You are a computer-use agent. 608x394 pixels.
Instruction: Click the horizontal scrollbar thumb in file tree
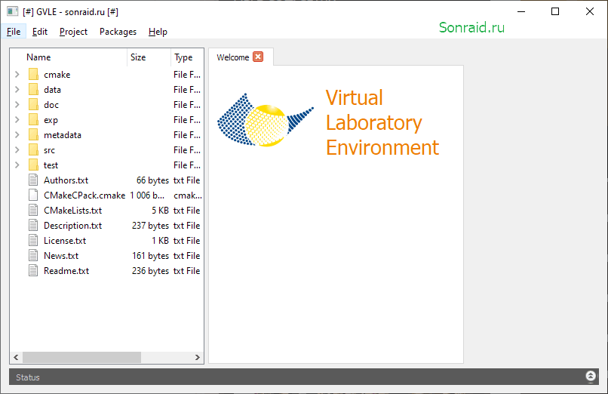[x=81, y=357]
